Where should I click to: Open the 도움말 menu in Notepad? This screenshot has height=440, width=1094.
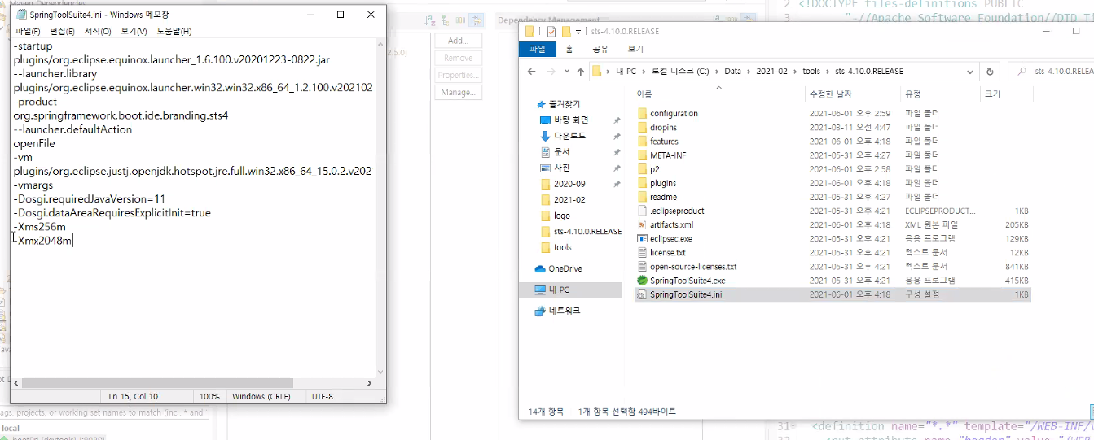point(174,31)
